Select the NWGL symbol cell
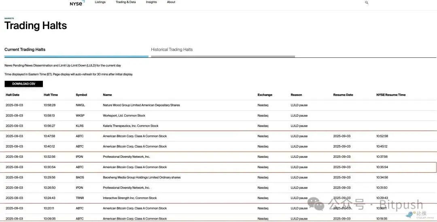This screenshot has width=437, height=222. (80, 105)
